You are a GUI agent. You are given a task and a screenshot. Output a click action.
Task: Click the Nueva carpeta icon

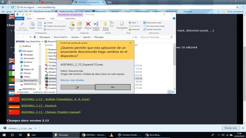(x=105, y=24)
